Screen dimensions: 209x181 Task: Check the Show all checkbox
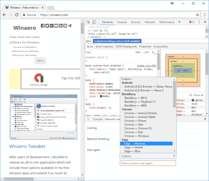click(x=191, y=95)
